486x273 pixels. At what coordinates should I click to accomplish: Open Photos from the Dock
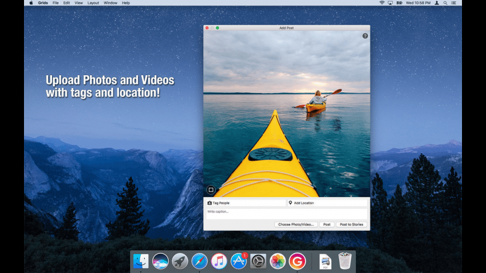278,261
